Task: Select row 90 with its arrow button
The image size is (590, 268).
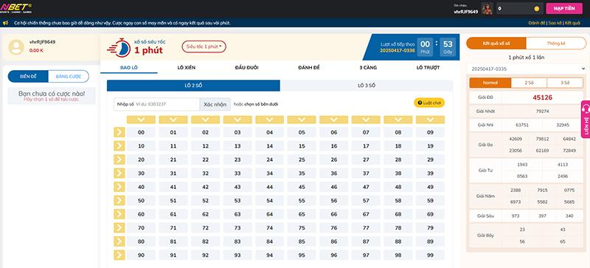Action: pyautogui.click(x=119, y=255)
